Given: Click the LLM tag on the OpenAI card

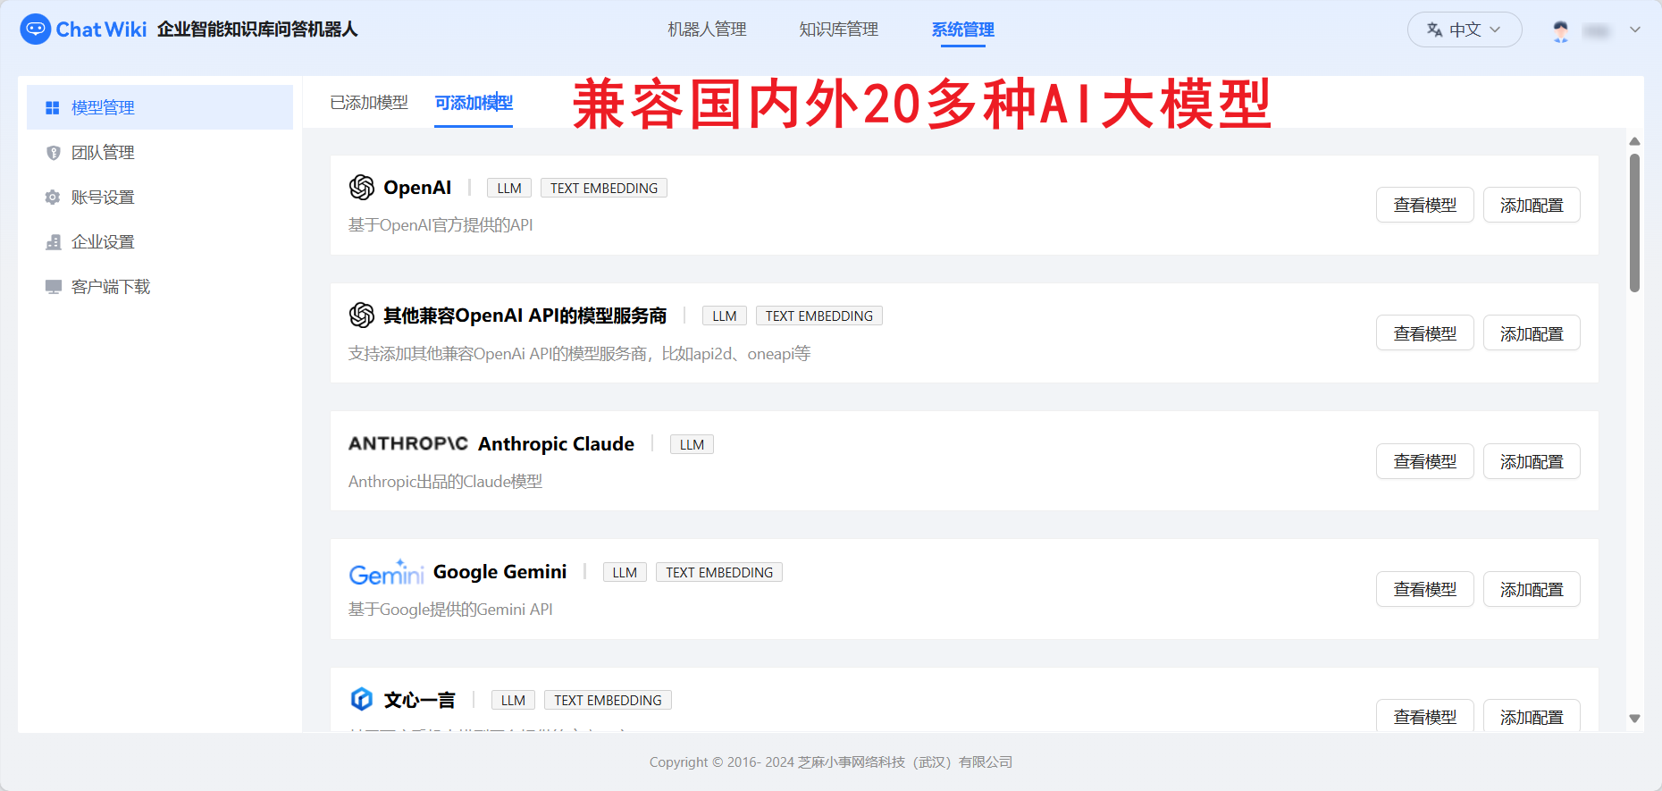Looking at the screenshot, I should point(509,188).
